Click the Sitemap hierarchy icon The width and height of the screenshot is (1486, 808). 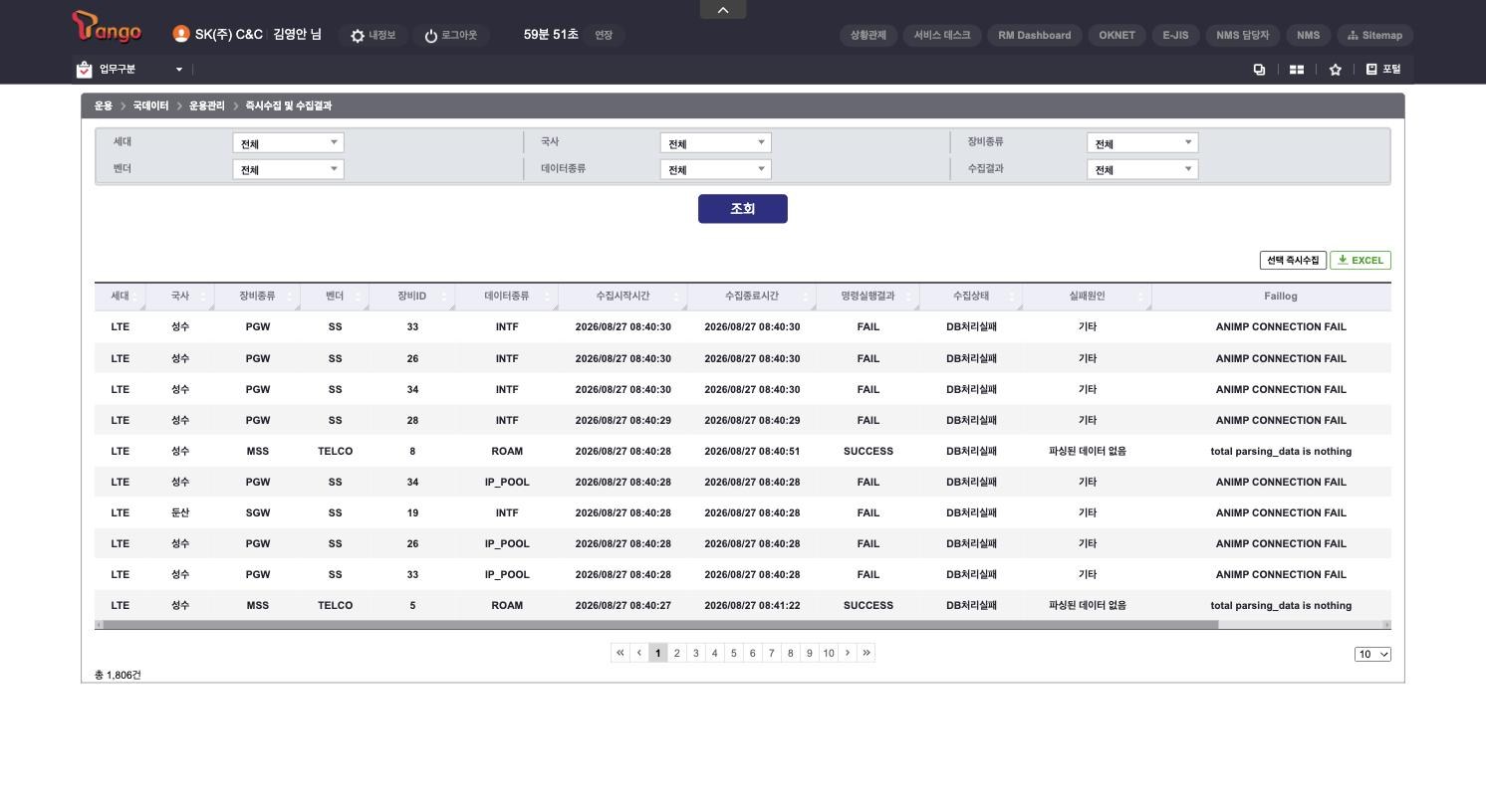click(1353, 36)
